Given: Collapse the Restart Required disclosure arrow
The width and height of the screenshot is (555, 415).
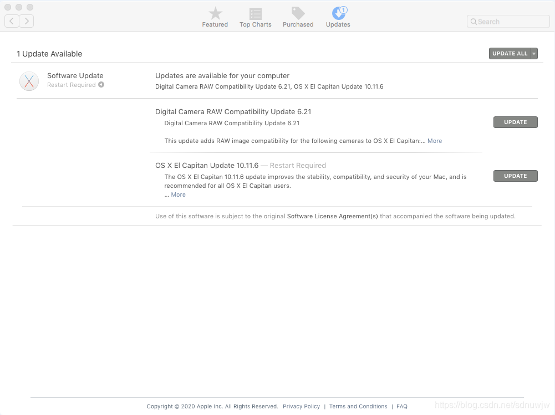Looking at the screenshot, I should (x=101, y=85).
